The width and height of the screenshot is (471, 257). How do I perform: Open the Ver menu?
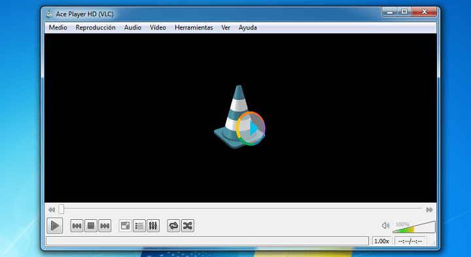pos(226,27)
